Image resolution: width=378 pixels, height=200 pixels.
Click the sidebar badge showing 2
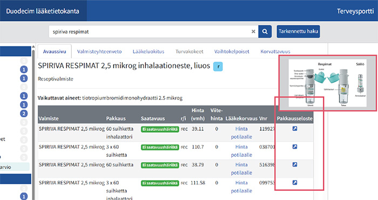(24, 114)
